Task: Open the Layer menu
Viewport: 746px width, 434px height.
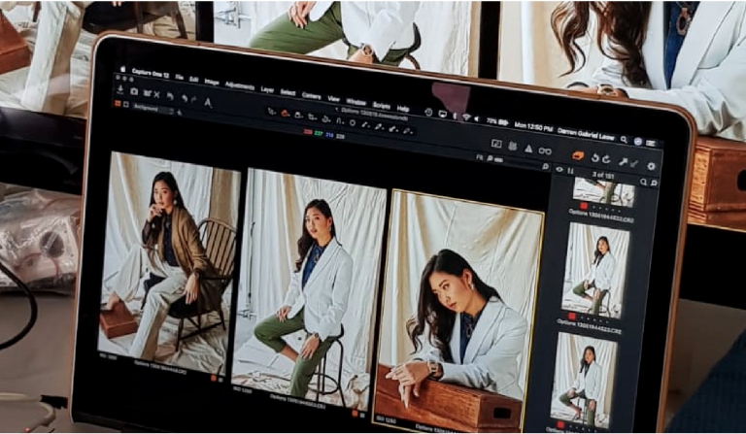Action: pos(267,89)
